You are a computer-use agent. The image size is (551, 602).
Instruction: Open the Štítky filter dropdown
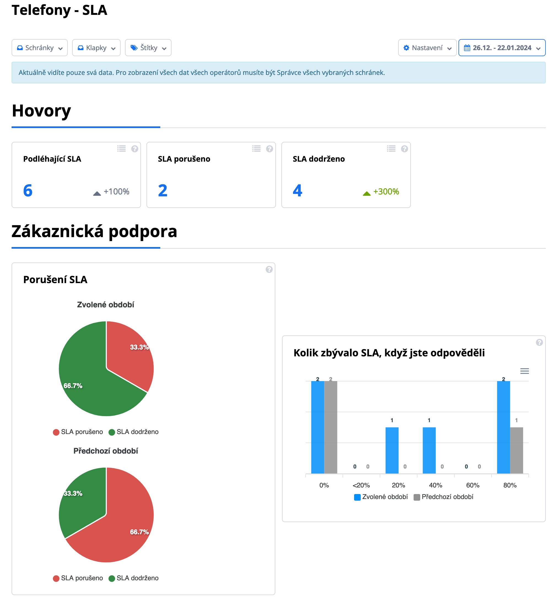[x=148, y=48]
